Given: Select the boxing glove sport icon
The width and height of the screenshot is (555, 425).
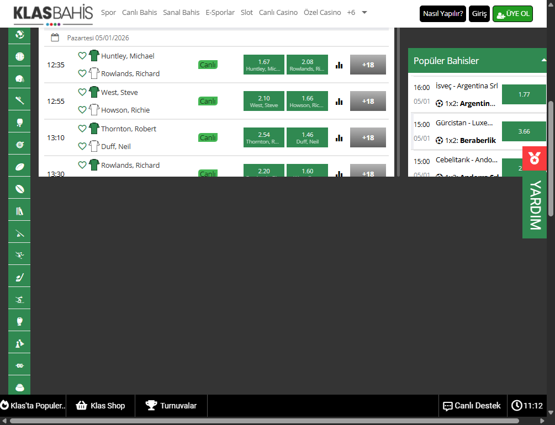Looking at the screenshot, I should click(19, 321).
